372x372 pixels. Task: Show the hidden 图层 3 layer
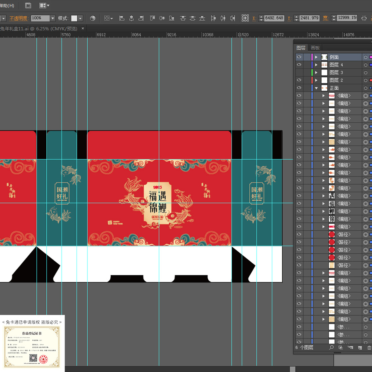[x=299, y=72]
